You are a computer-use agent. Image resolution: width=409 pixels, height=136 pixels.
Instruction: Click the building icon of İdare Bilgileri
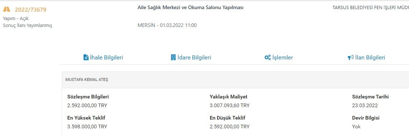173,58
